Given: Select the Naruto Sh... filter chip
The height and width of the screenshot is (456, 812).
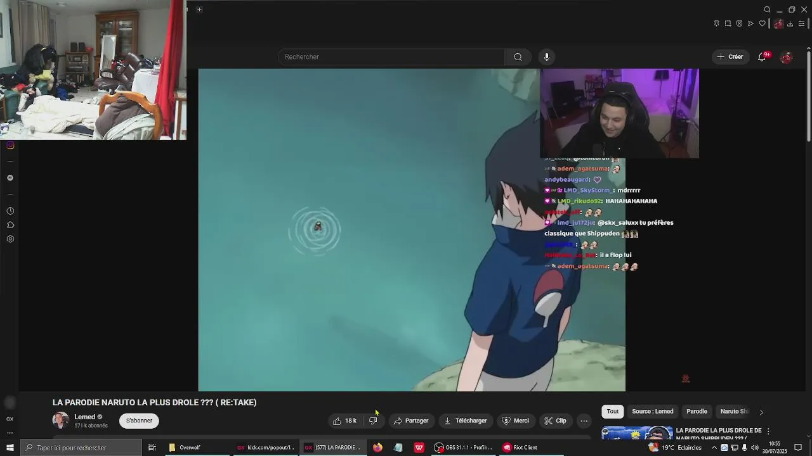Looking at the screenshot, I should click(734, 412).
